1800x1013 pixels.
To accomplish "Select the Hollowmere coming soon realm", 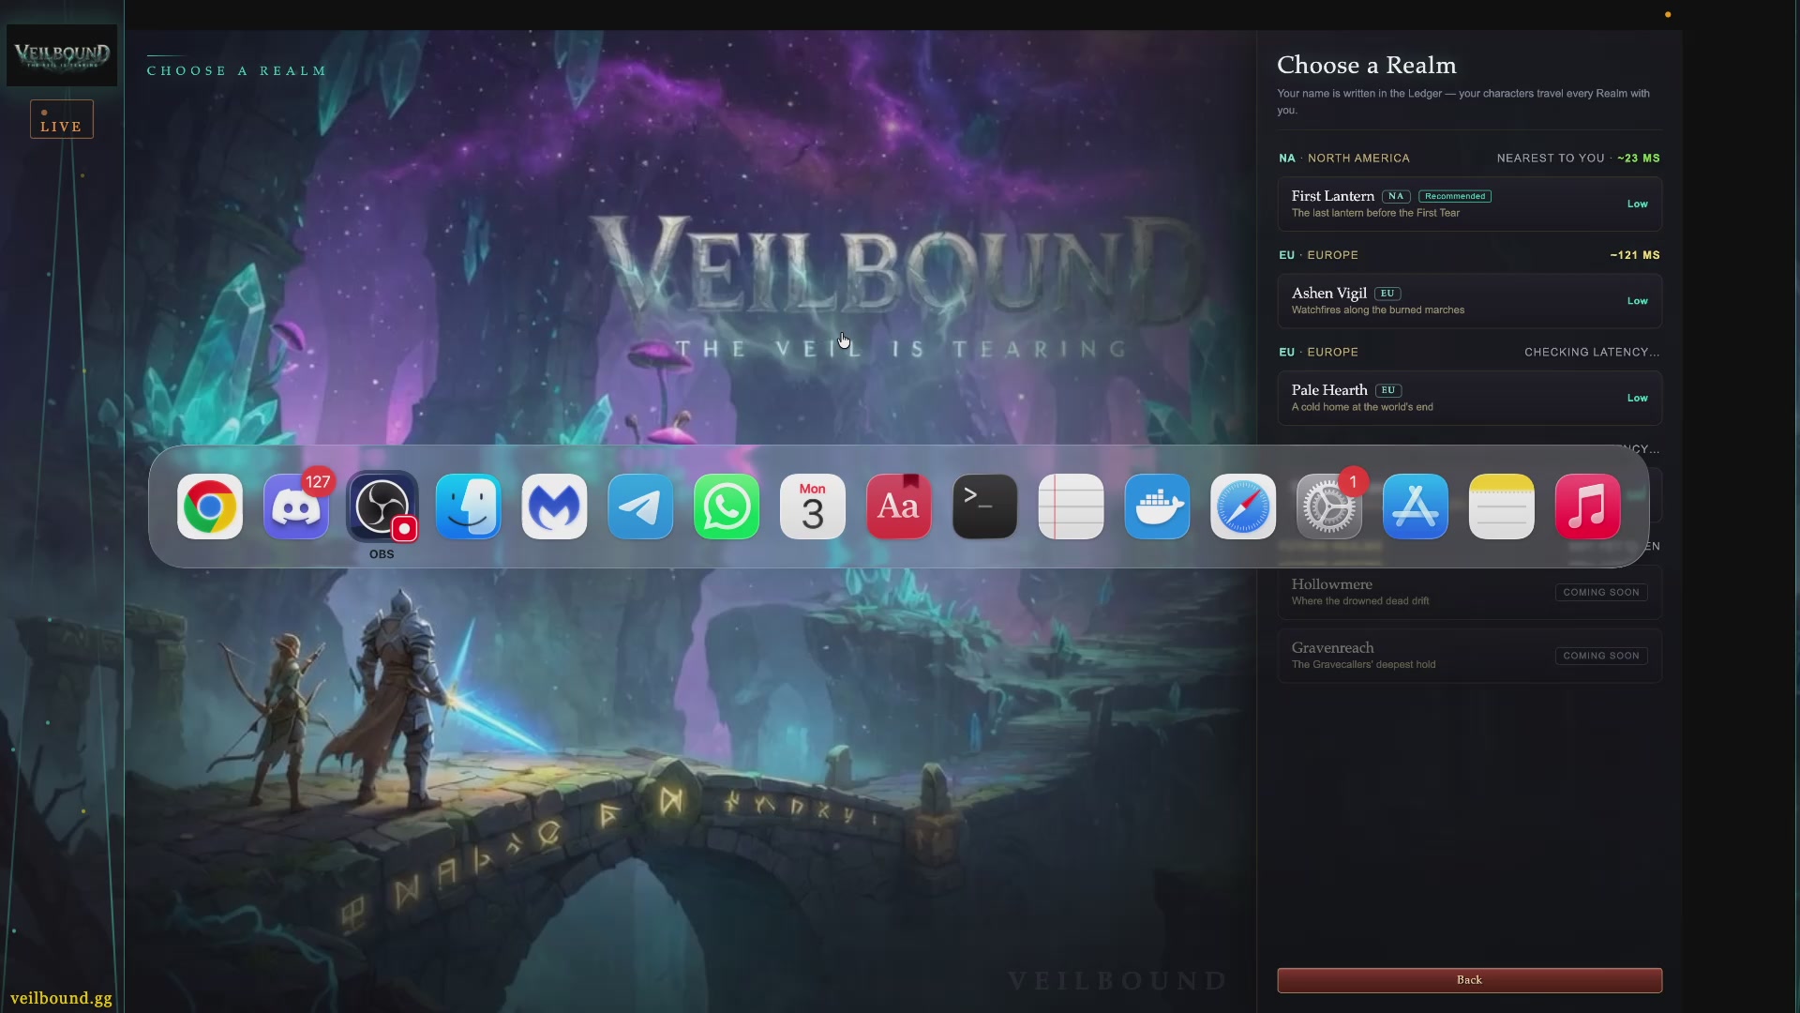I will click(1469, 592).
